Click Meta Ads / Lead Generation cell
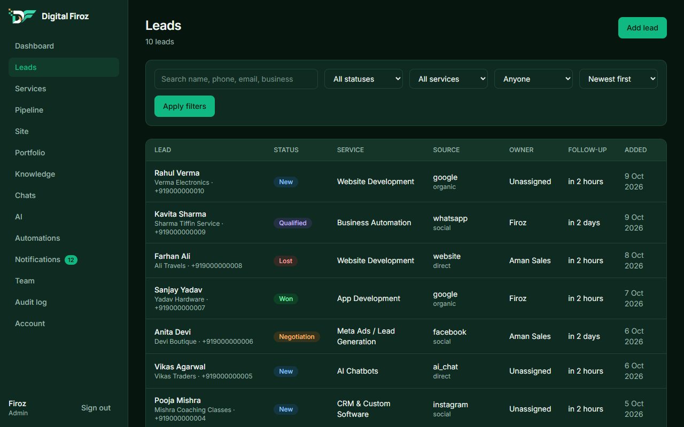The height and width of the screenshot is (427, 684). (x=366, y=336)
